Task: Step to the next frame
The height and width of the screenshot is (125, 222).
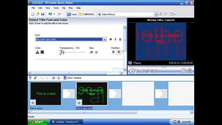Action: point(151,71)
